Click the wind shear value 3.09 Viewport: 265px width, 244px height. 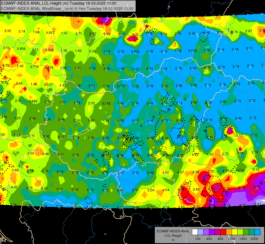[107, 69]
